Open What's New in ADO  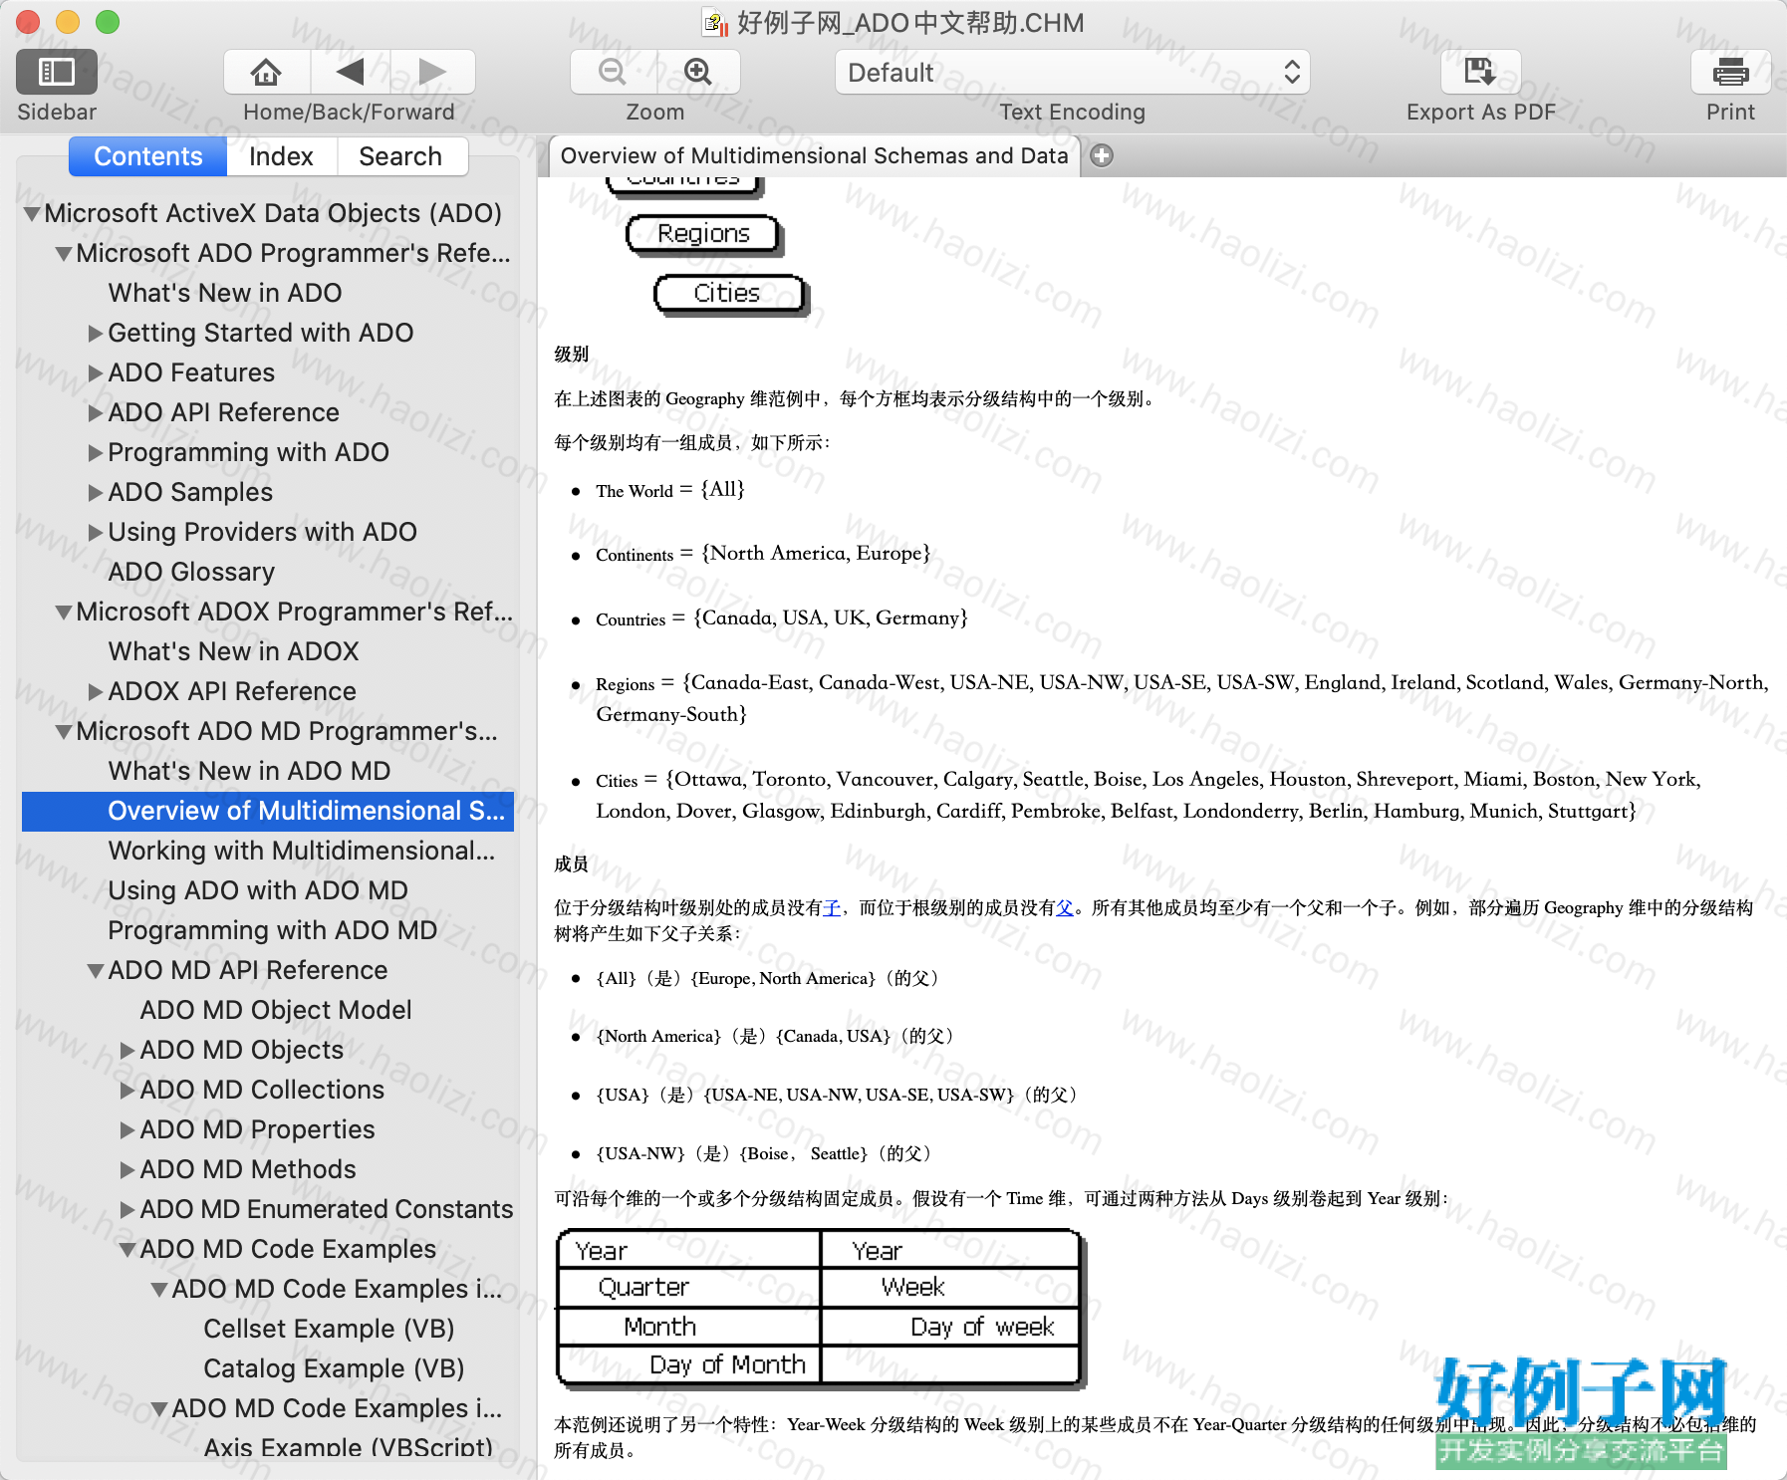click(x=225, y=293)
